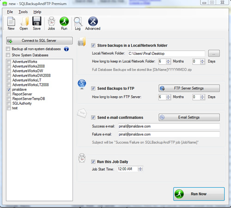Toggle Store backups in Local/Network folder
231x208 pixels.
coord(93,45)
